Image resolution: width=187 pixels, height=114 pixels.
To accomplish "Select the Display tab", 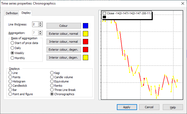I will 26,13.
